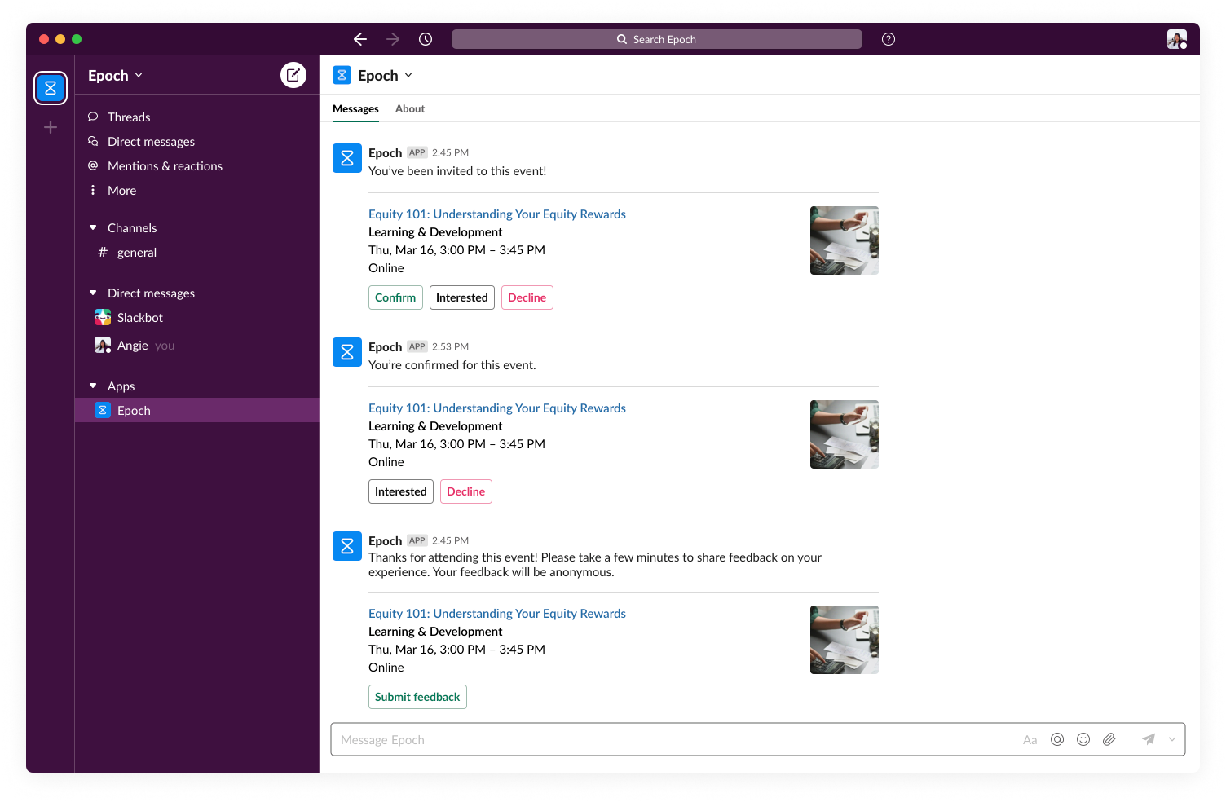Click the Search Epoch field
The height and width of the screenshot is (802, 1226).
[x=656, y=39]
